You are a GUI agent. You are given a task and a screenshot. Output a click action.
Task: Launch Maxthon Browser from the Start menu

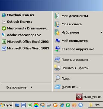tap(4, 15)
